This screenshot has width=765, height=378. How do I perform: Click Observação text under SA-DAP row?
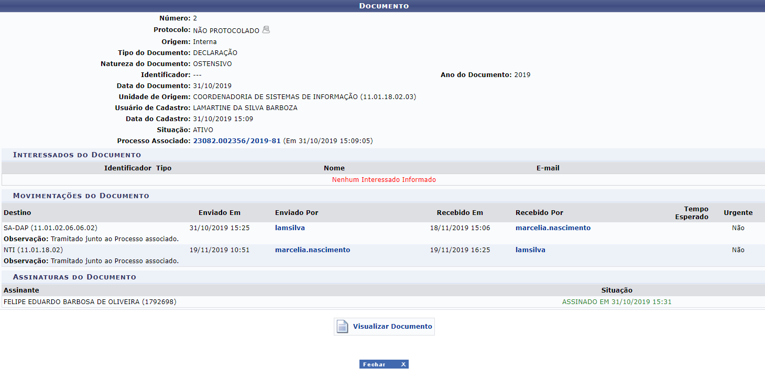pos(91,239)
